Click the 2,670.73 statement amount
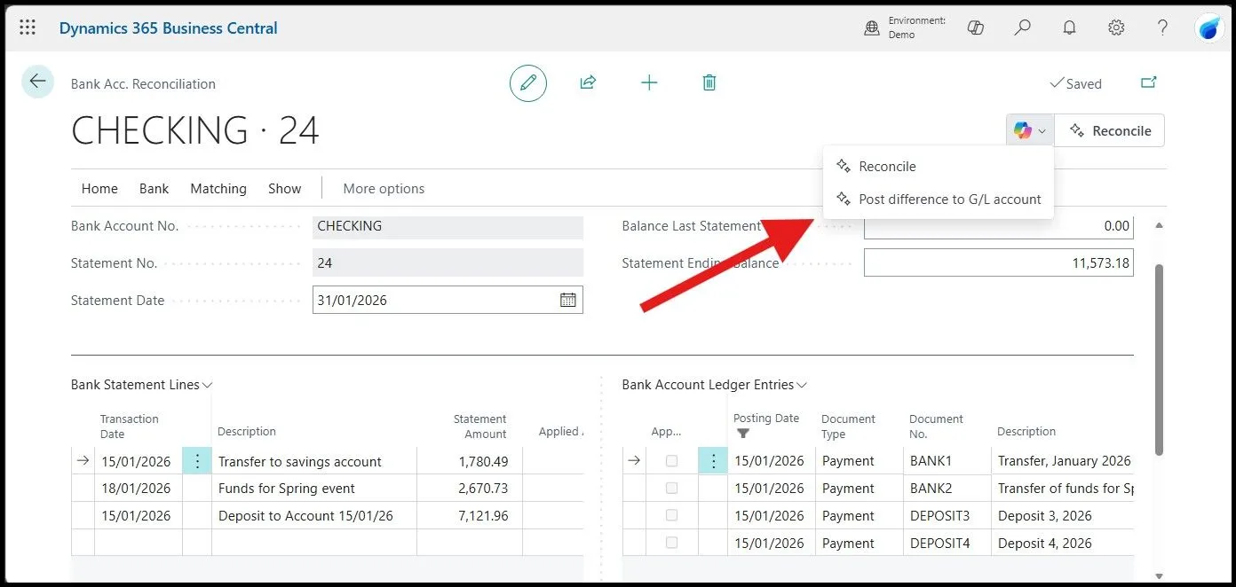The width and height of the screenshot is (1236, 587). coord(483,489)
